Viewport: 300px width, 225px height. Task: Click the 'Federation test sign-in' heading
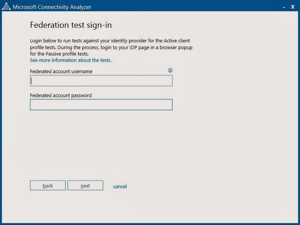pos(71,25)
